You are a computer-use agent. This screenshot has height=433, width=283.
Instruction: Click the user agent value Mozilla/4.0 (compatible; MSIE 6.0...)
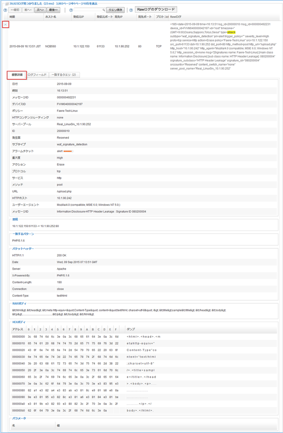click(x=89, y=205)
